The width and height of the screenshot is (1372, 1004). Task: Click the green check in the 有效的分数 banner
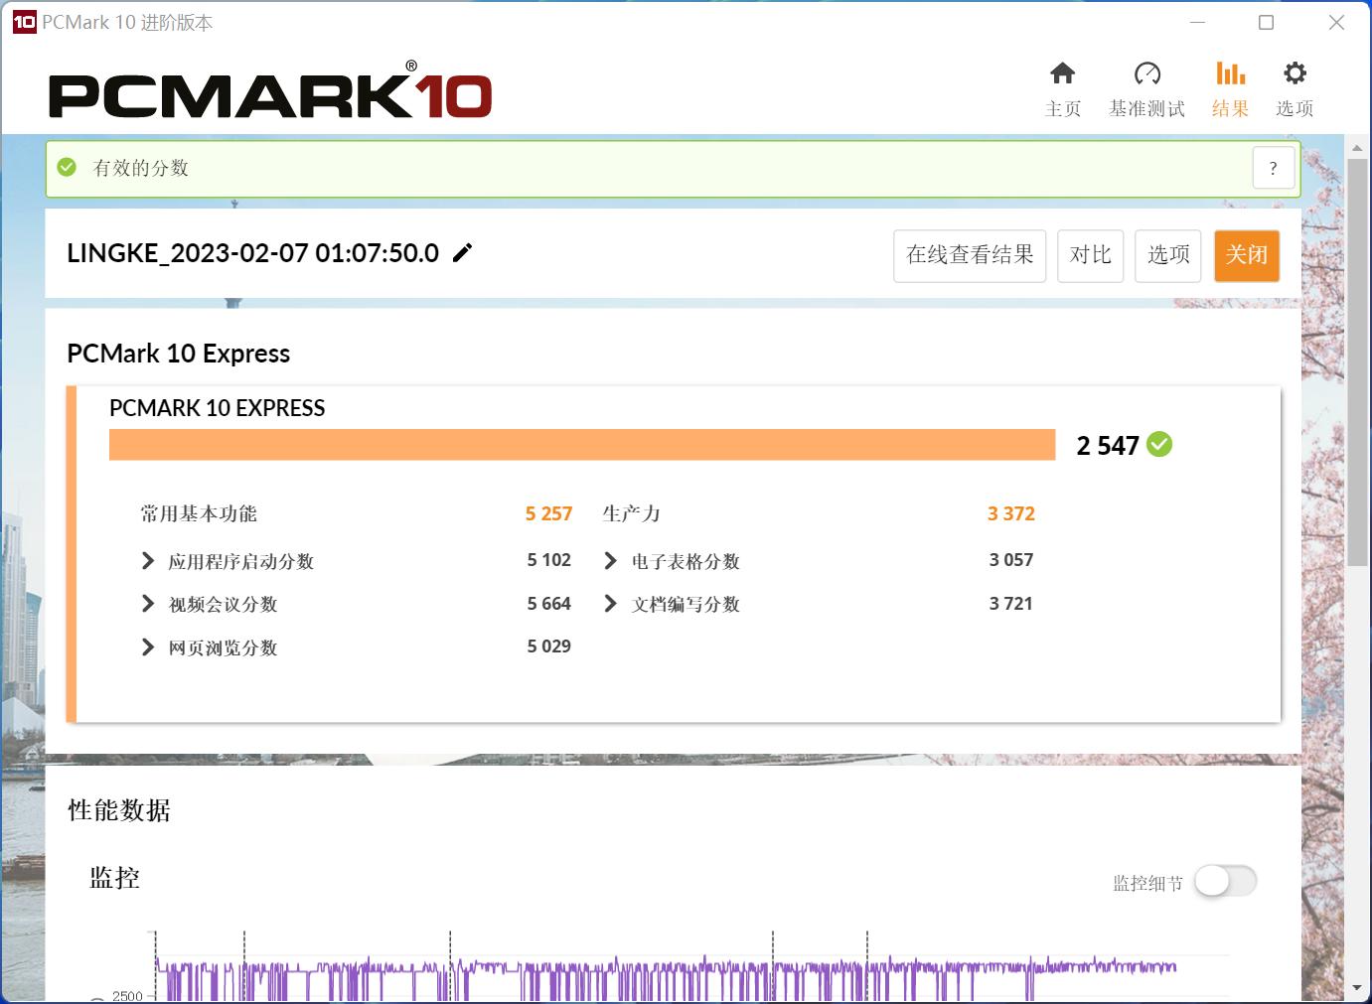[x=67, y=167]
